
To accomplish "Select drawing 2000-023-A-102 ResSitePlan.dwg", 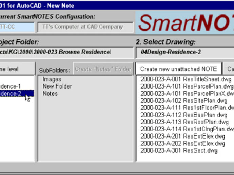I will pyautogui.click(x=184, y=101).
